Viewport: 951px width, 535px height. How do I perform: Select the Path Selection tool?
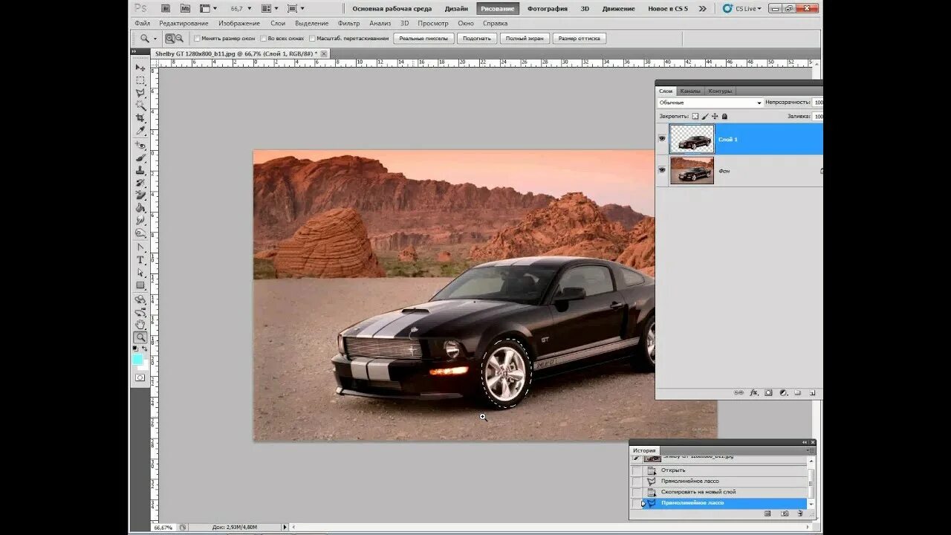140,273
